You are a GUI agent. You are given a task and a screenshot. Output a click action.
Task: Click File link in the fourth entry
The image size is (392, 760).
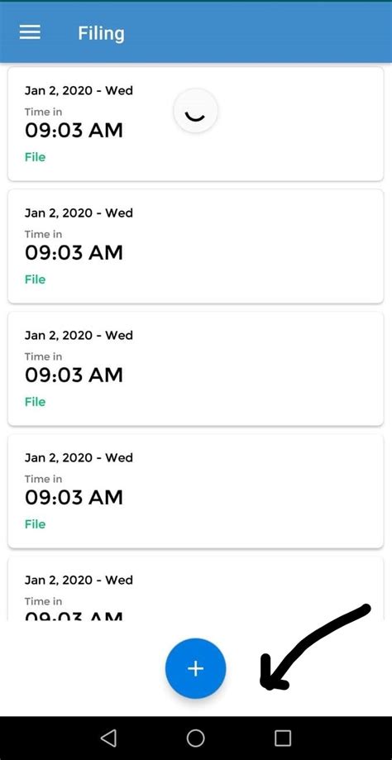pyautogui.click(x=35, y=524)
